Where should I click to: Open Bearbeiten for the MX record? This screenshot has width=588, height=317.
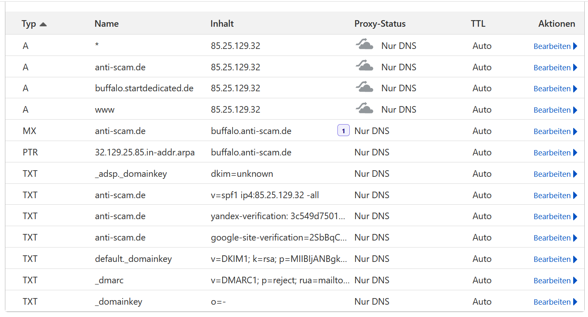tap(552, 131)
